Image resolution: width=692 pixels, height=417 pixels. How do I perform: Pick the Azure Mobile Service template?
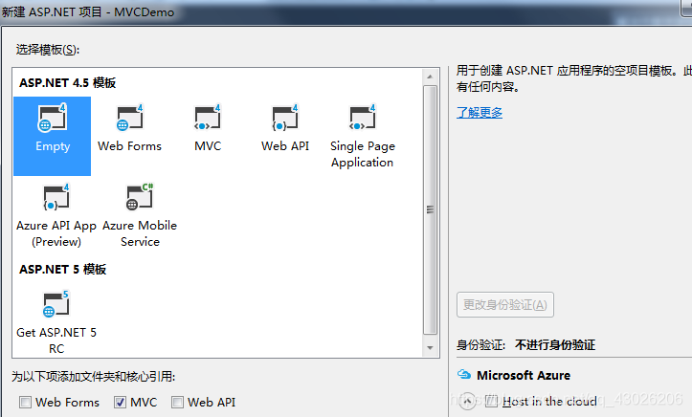[140, 215]
